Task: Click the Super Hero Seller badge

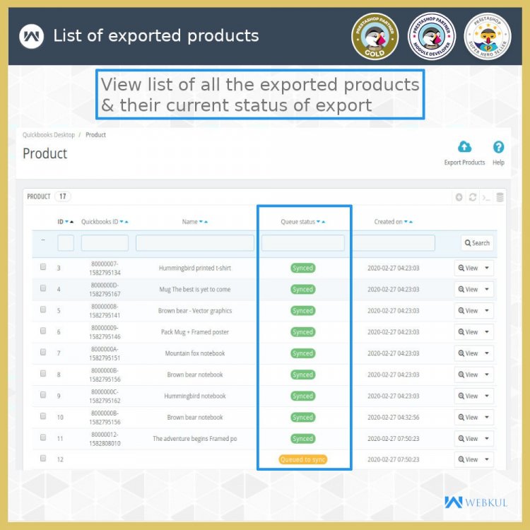Action: point(488,37)
